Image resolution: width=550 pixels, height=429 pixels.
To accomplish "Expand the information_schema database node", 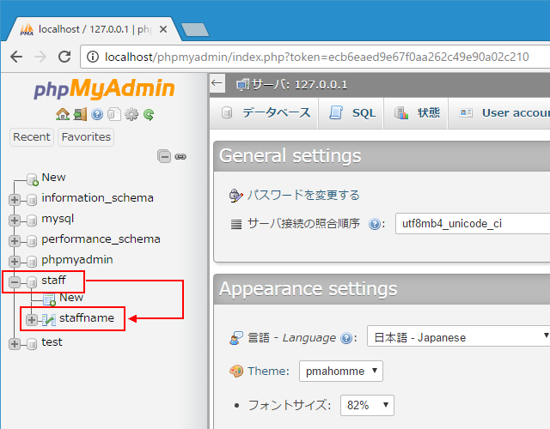I will [x=15, y=200].
